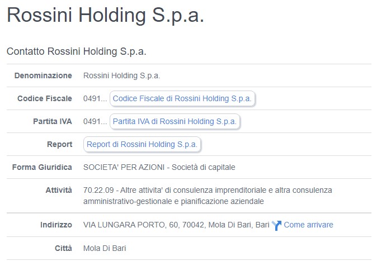The image size is (386, 261).
Task: Open Report di Rossini Holding S.p.a. button
Action: 142,144
